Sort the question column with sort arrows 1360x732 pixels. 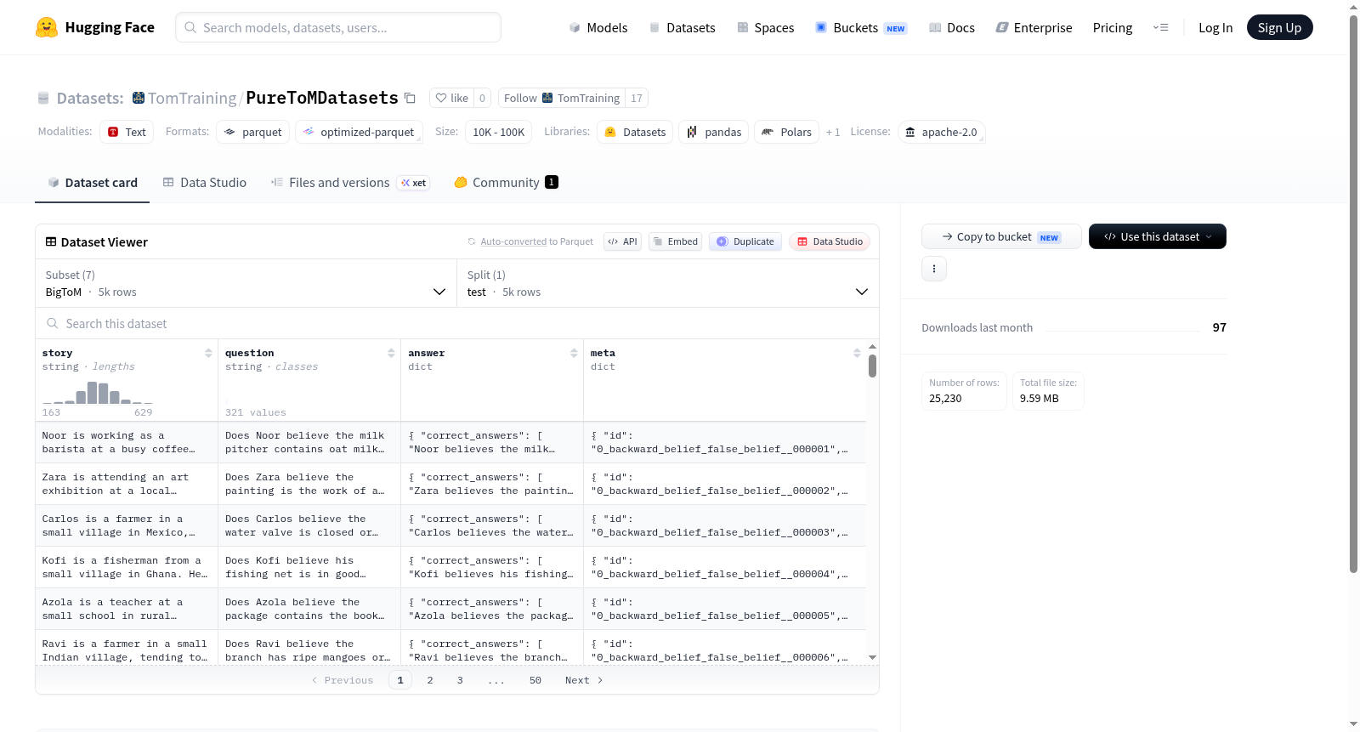point(391,353)
